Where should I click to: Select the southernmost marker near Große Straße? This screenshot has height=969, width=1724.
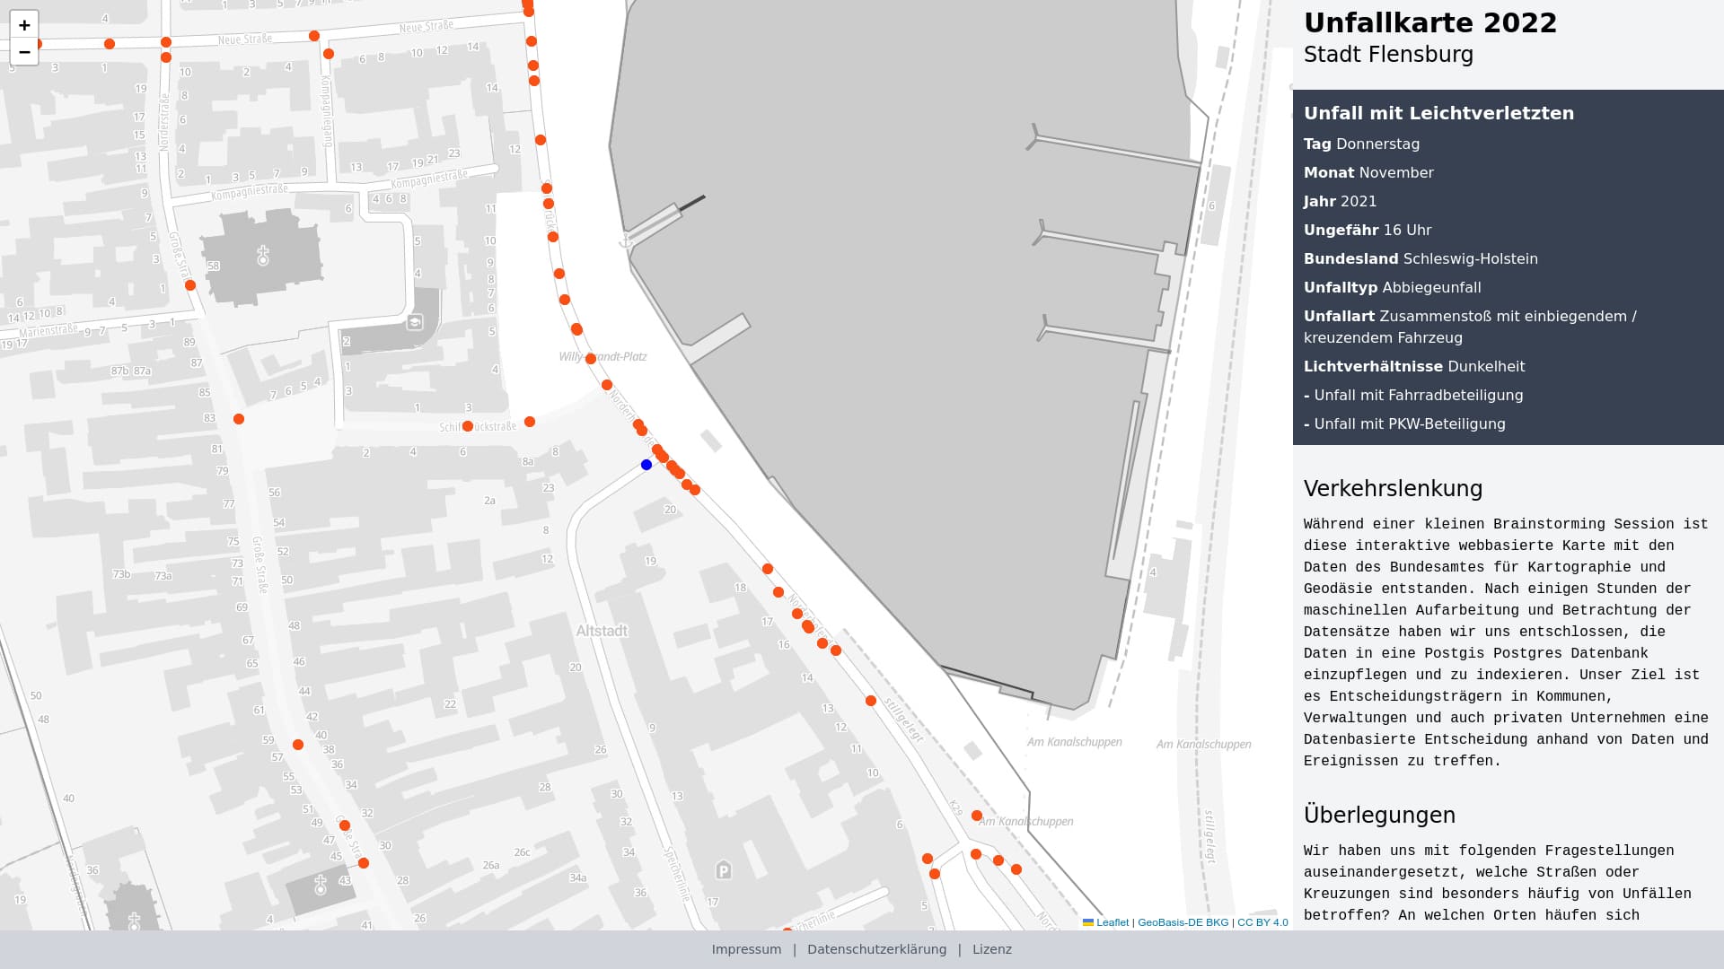363,863
